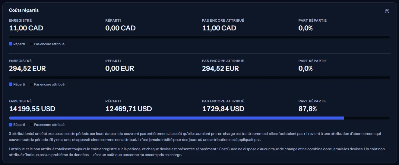Click the 87,8% share value
This screenshot has width=399, height=165.
[308, 109]
